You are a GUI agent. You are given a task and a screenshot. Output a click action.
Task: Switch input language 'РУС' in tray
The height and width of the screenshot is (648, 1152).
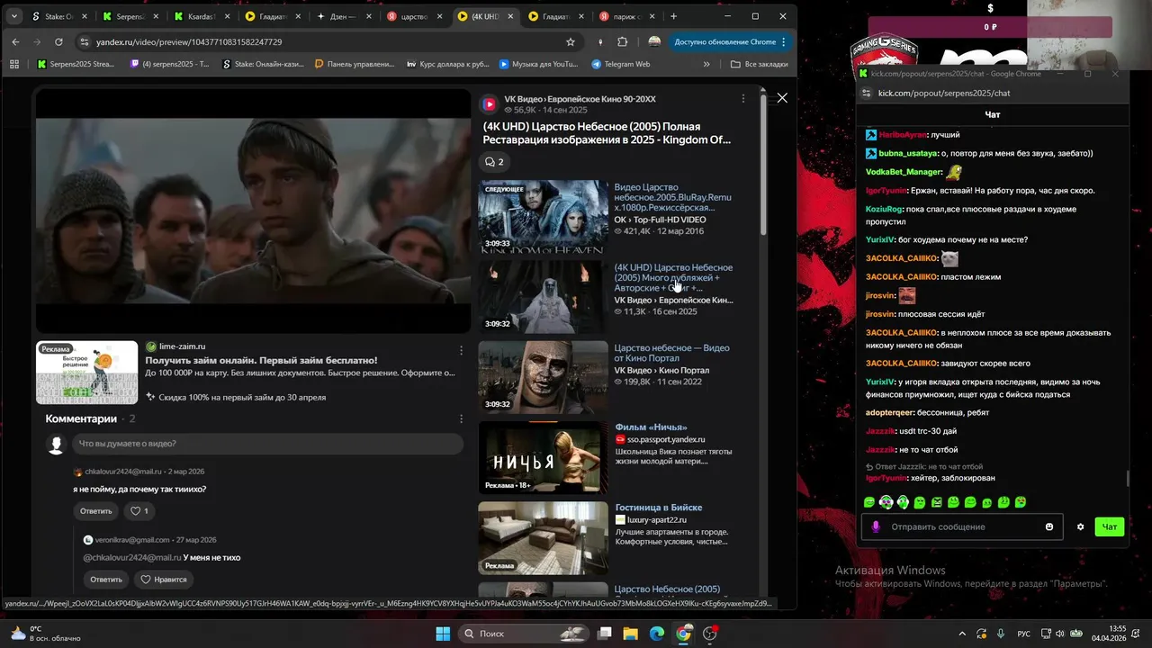click(1023, 634)
